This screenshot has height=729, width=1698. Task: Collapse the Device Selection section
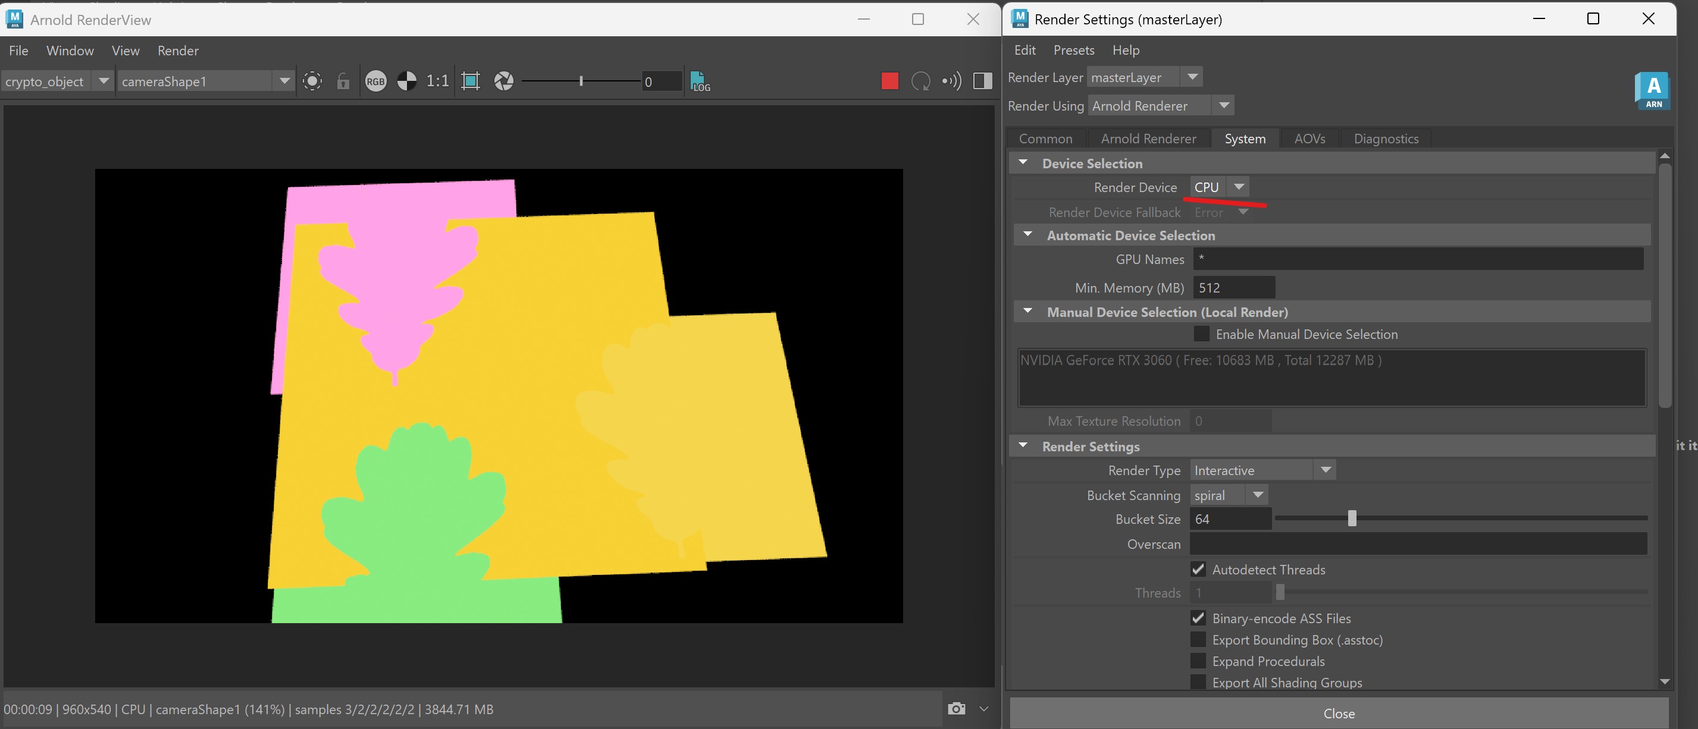click(1023, 163)
